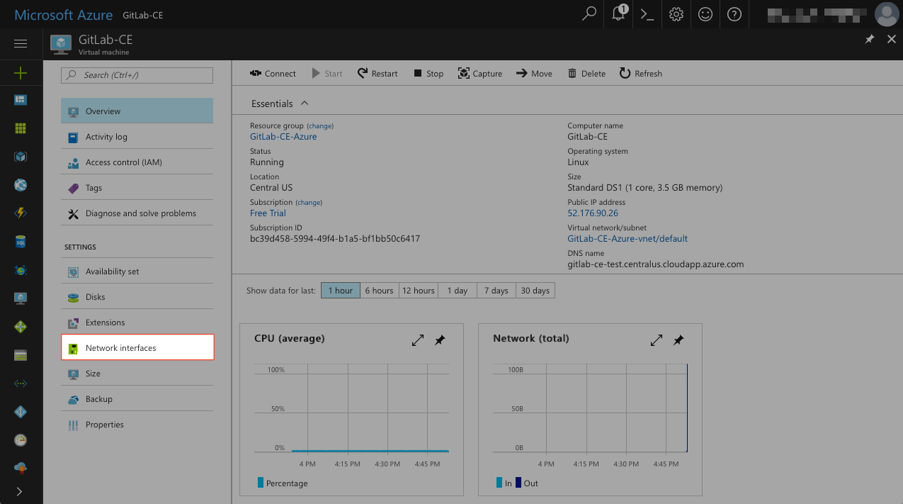Open Activity log
Viewport: 903px width, 504px height.
(137, 137)
